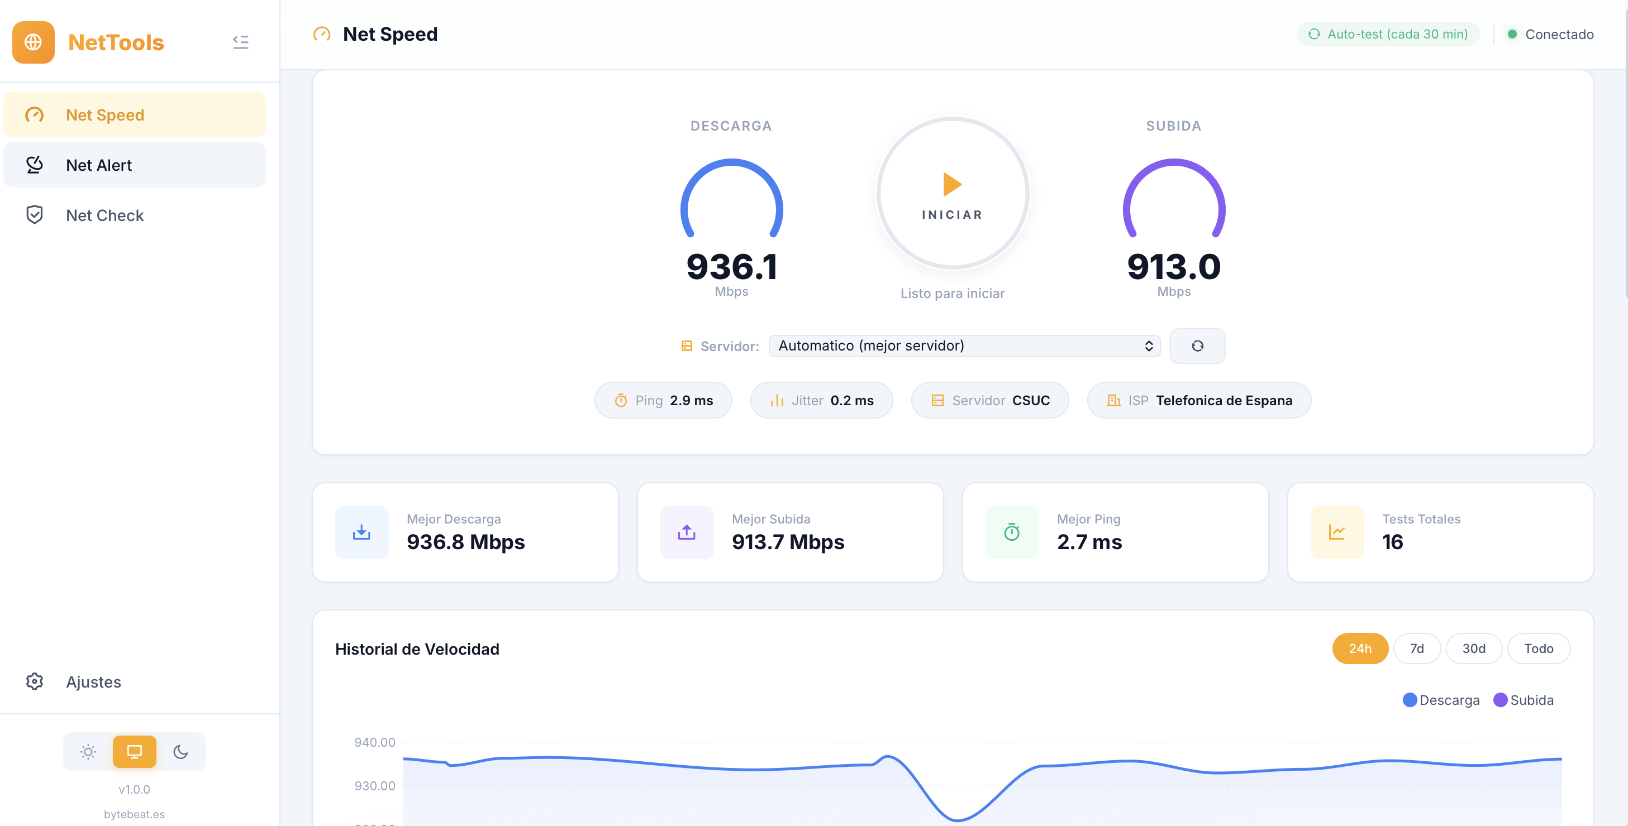
Task: Click the Tests Totales chart icon
Action: pyautogui.click(x=1337, y=532)
